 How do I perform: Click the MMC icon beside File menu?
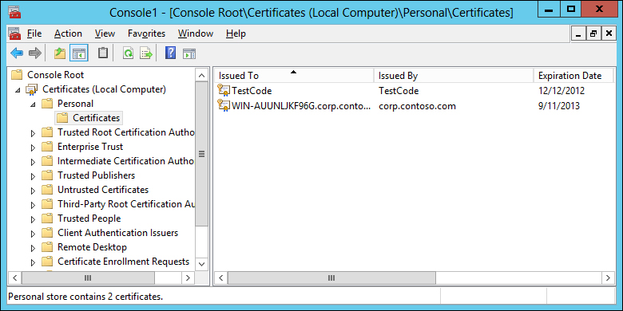[14, 33]
